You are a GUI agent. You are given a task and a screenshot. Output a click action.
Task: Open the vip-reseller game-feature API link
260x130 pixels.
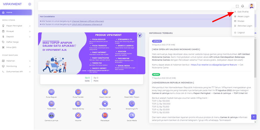214,65
